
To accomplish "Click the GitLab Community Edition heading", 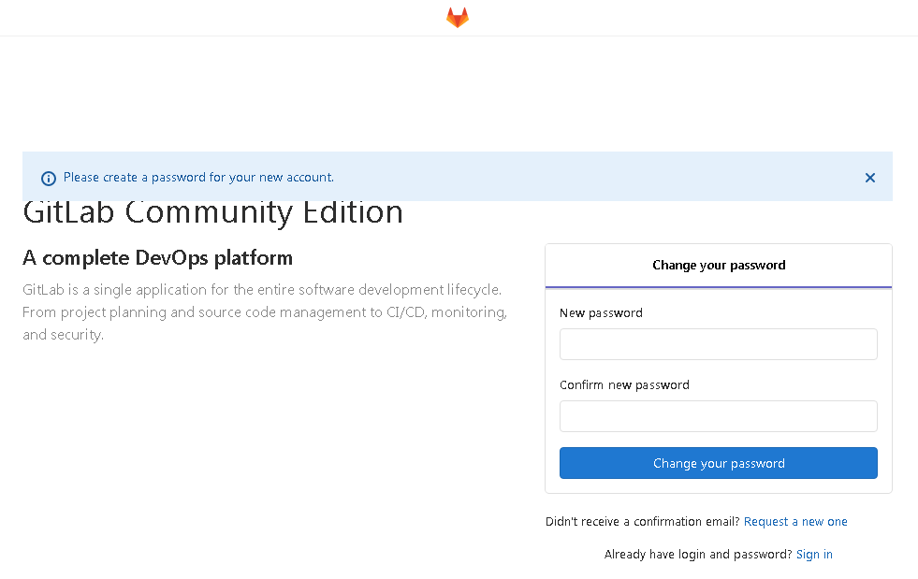I will point(212,213).
